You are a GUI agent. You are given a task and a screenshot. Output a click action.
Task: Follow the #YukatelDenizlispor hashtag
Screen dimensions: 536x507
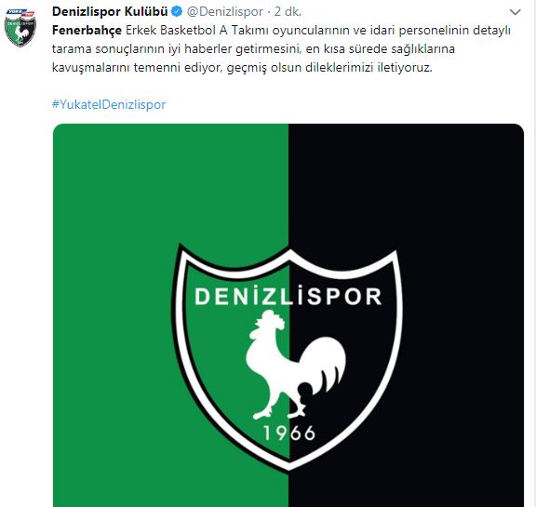(x=109, y=104)
